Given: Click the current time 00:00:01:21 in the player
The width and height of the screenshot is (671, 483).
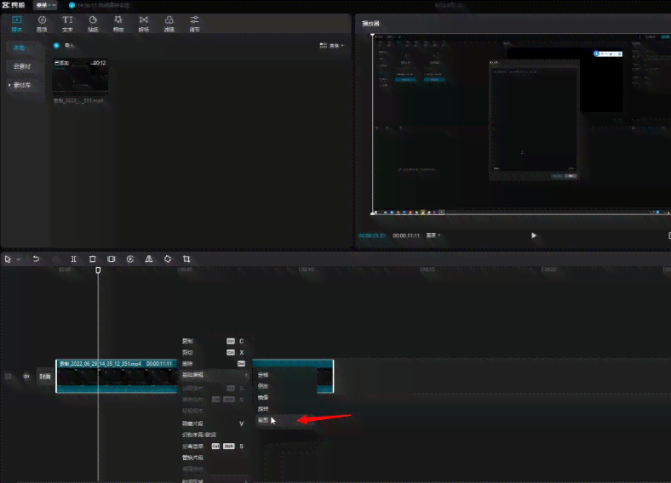Looking at the screenshot, I should (x=372, y=236).
